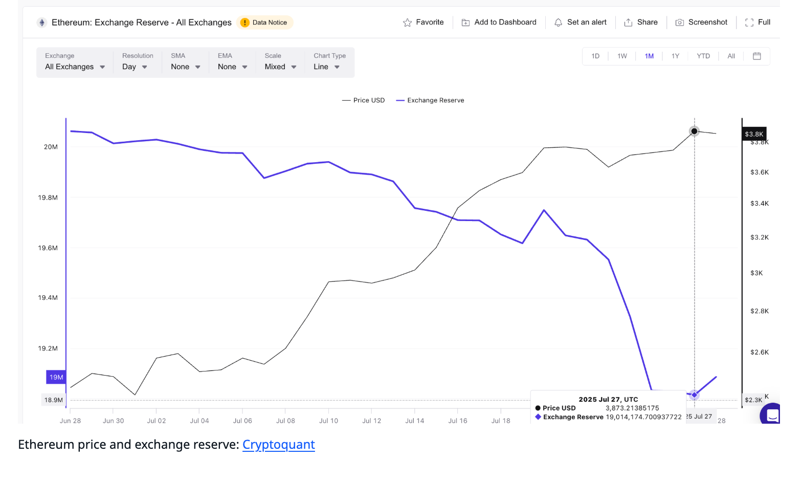Click the Share upload icon

coord(628,23)
